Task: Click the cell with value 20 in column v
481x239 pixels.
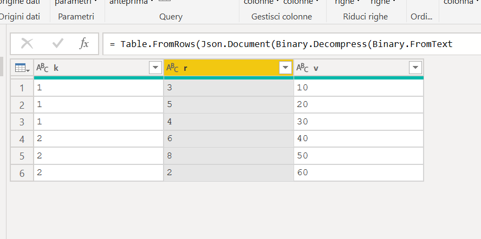Action: click(359, 105)
